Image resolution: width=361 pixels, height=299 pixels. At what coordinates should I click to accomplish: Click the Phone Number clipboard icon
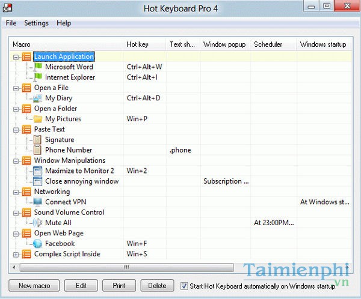coord(37,150)
